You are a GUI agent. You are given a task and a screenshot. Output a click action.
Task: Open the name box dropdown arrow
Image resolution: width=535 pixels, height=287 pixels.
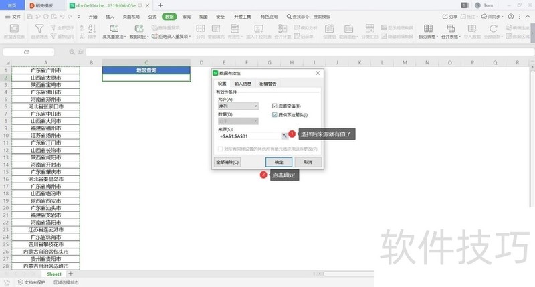pos(52,52)
